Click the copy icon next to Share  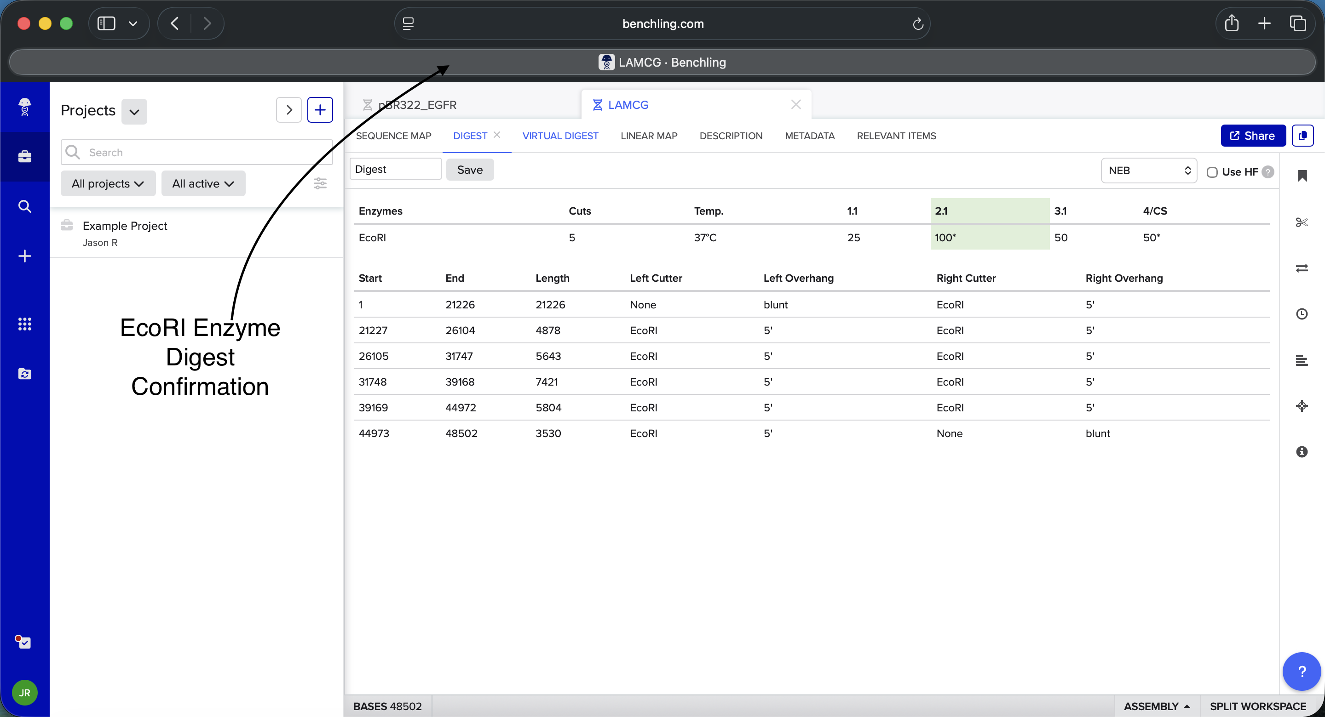point(1302,136)
